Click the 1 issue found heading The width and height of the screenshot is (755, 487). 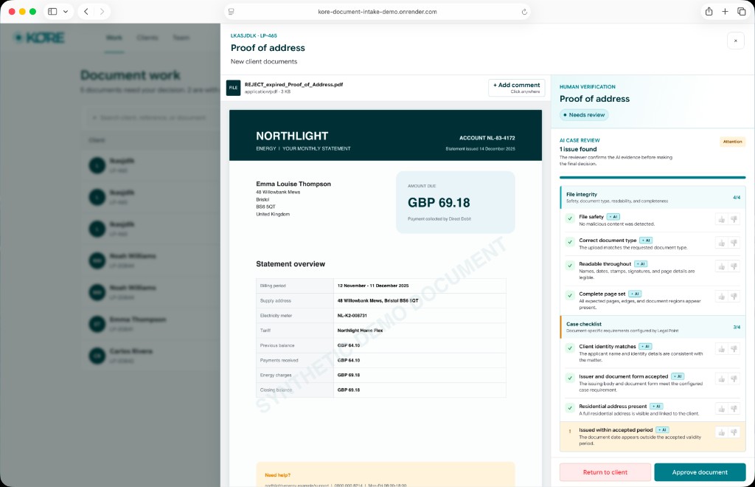pos(578,149)
